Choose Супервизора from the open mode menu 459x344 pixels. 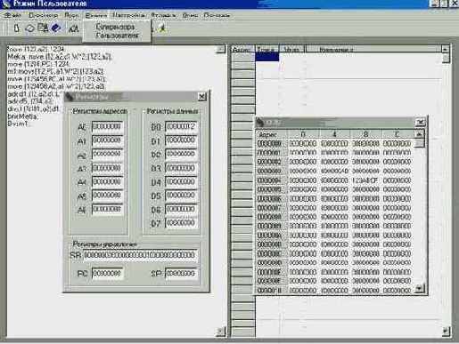coord(115,27)
